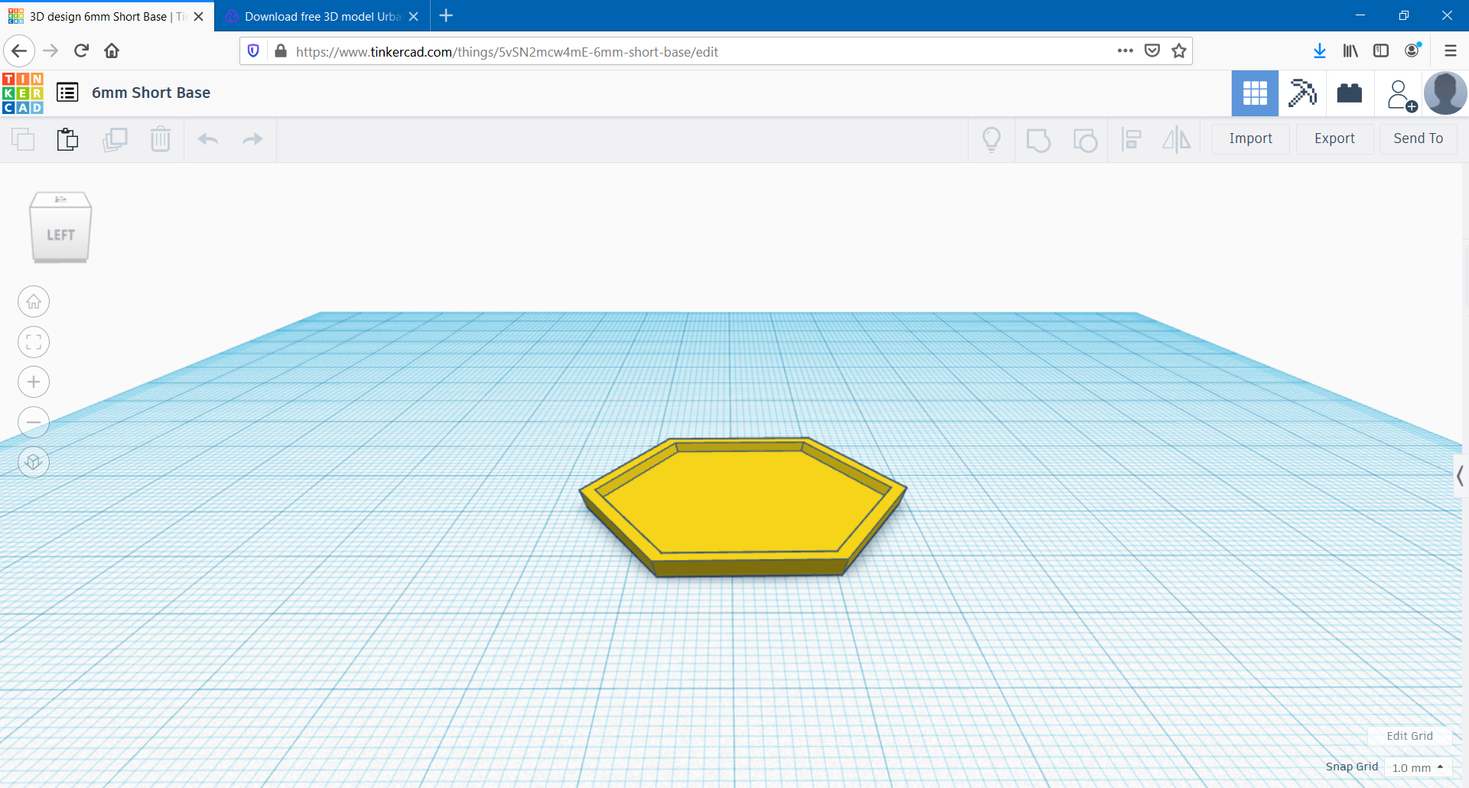This screenshot has width=1469, height=788.
Task: Select the Bricks mode icon
Action: (1350, 93)
